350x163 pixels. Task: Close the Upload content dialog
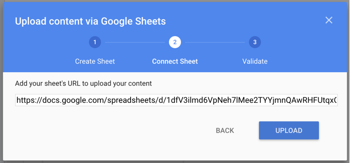[329, 20]
